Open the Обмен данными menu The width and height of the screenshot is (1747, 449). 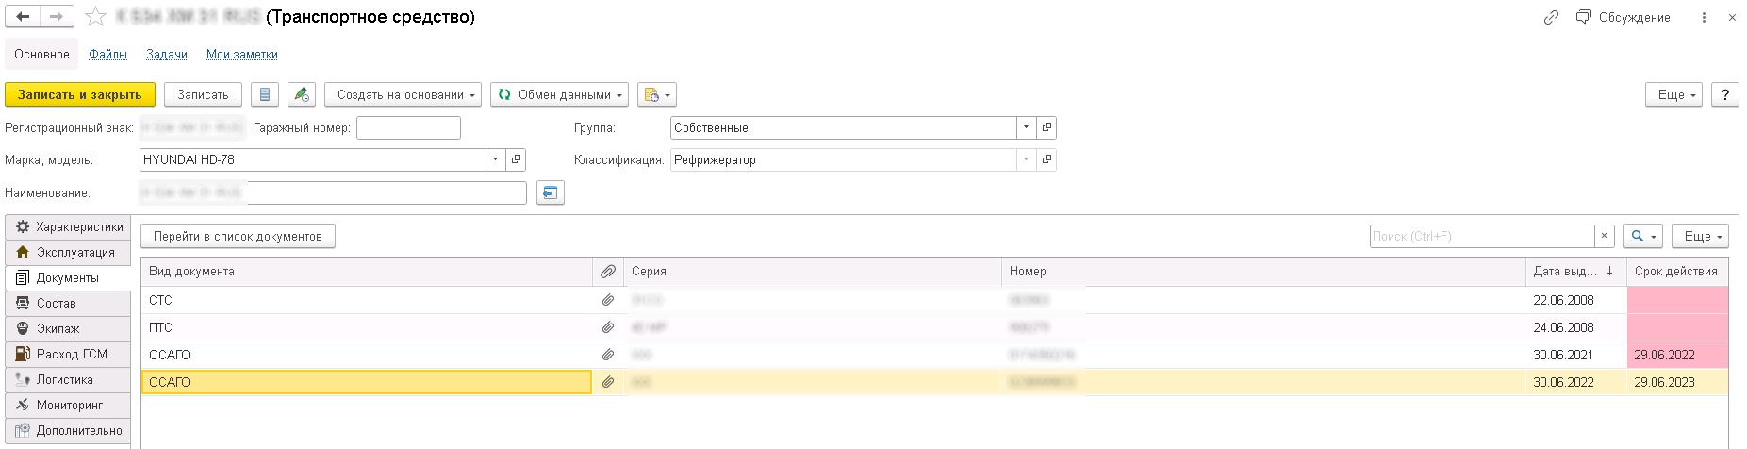click(x=559, y=94)
